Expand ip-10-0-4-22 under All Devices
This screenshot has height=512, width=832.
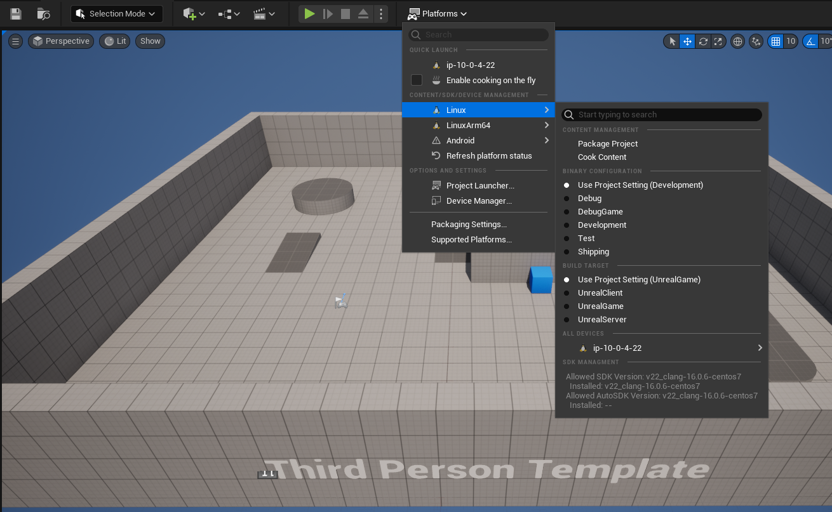662,348
